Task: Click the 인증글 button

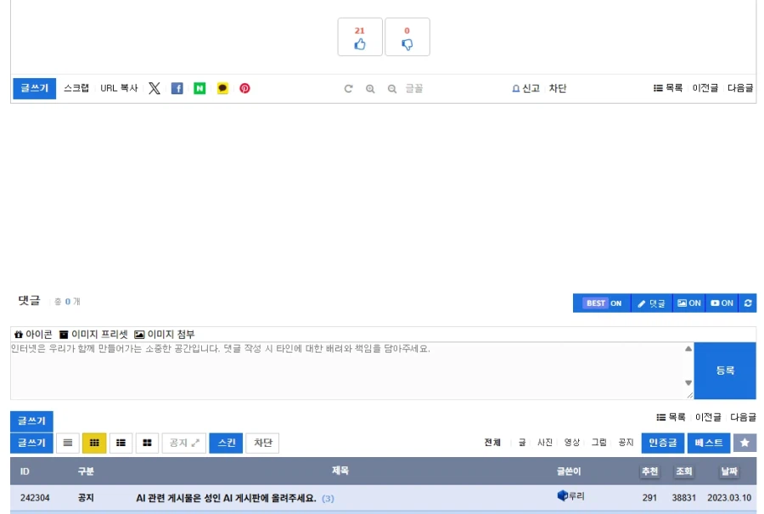Action: (x=663, y=443)
